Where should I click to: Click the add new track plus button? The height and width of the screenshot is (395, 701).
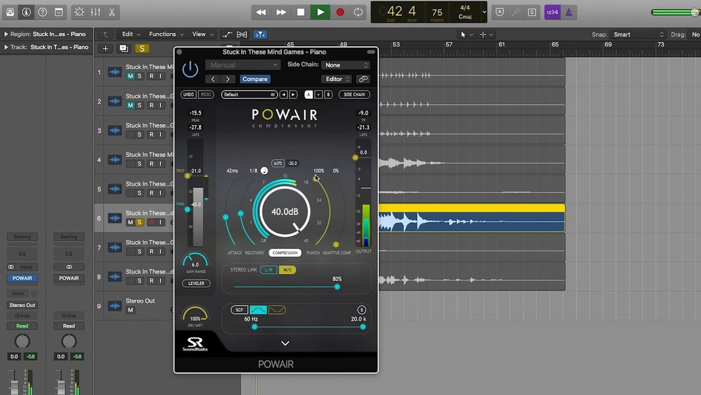click(105, 48)
